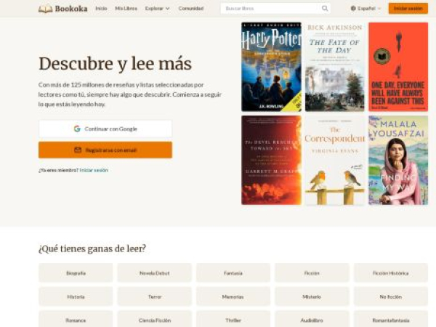Open the Comunidad navigation item
This screenshot has width=436, height=327.
point(191,9)
